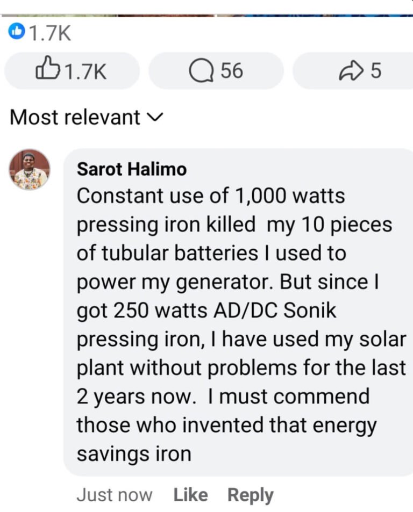Viewport: 413px width, 512px height.
Task: Click the Just now timestamp
Action: pos(115,495)
